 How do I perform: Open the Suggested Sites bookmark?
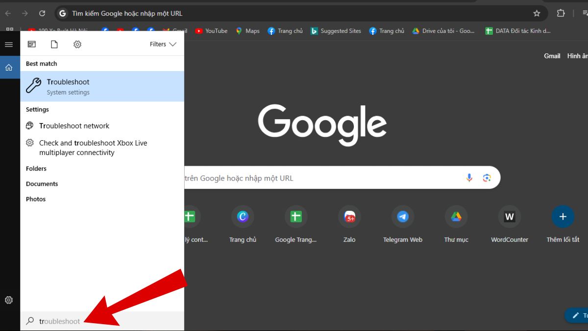pyautogui.click(x=336, y=31)
